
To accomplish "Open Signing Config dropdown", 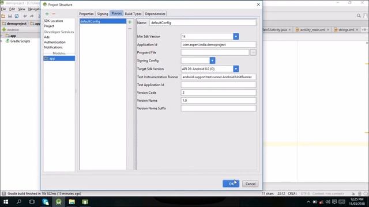I will [x=212, y=60].
